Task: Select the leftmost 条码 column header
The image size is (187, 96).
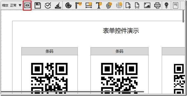Action: click(49, 51)
